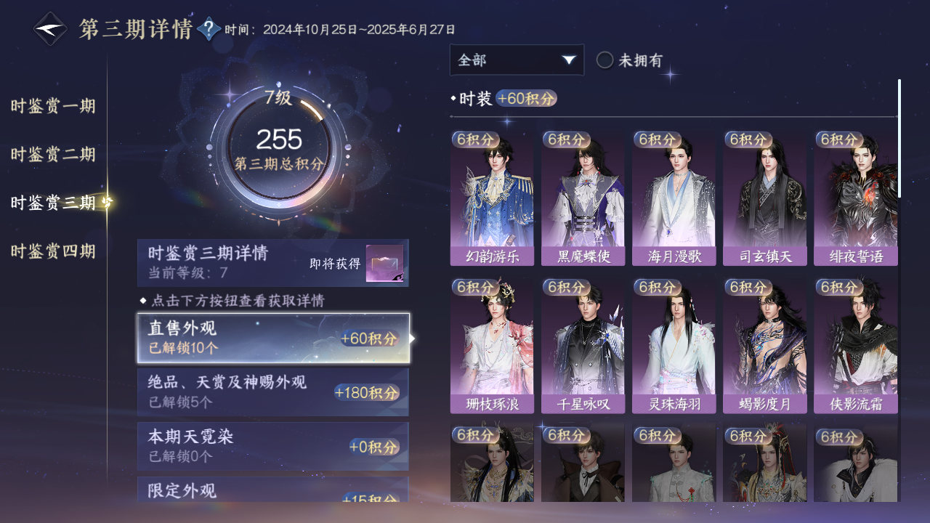Screen dimensions: 930x523
Task: Open 绝品、天赏及神赐外观 category
Action: tap(273, 392)
